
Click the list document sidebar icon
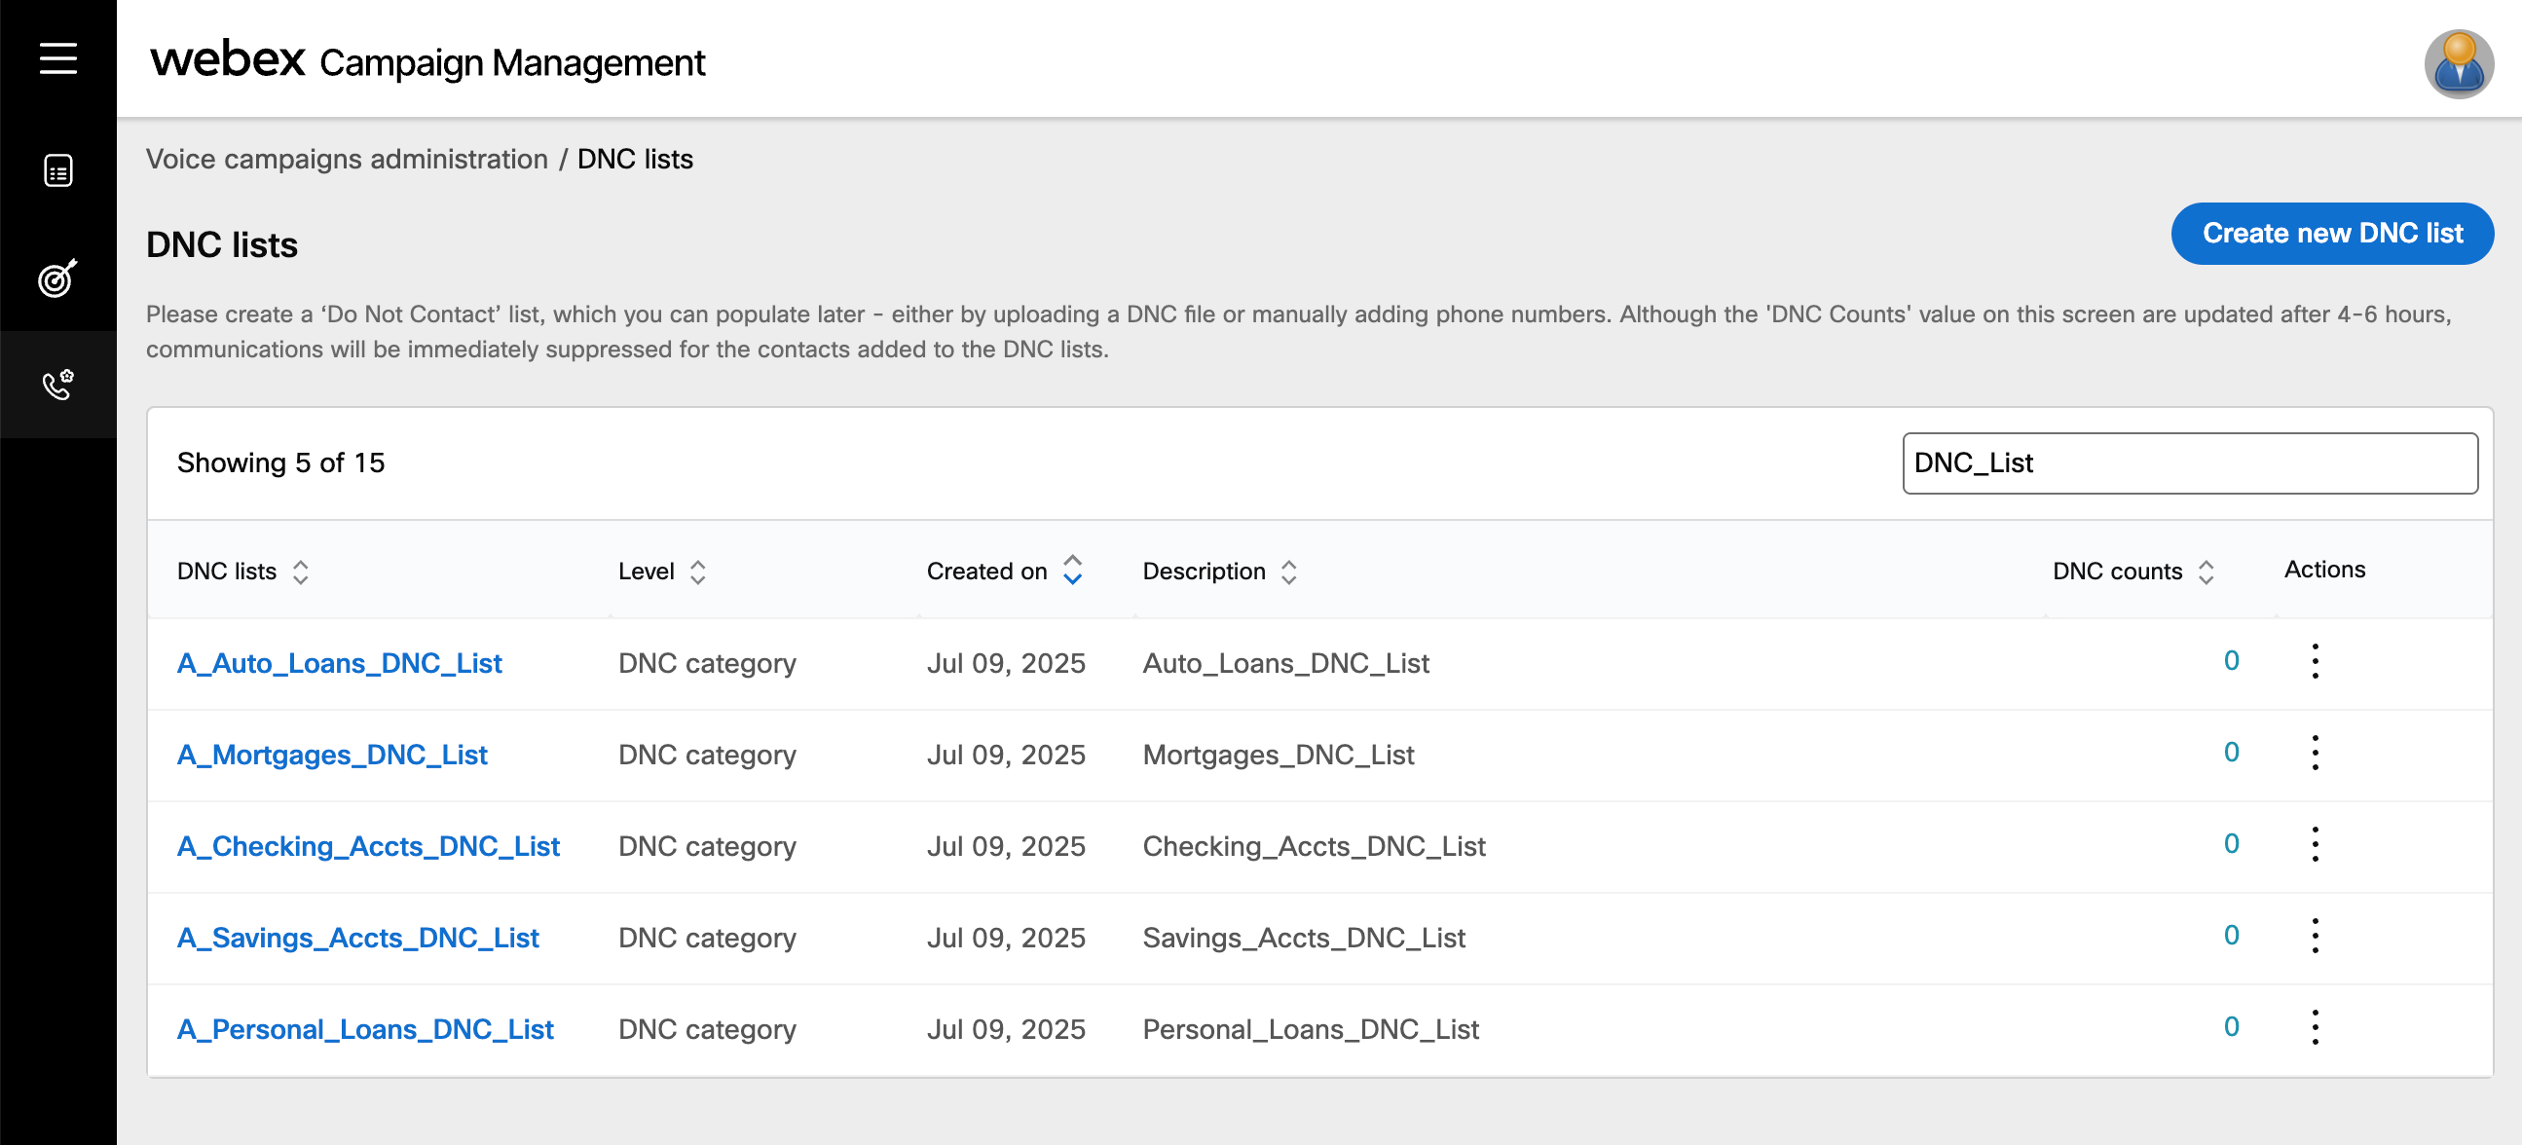pyautogui.click(x=57, y=170)
